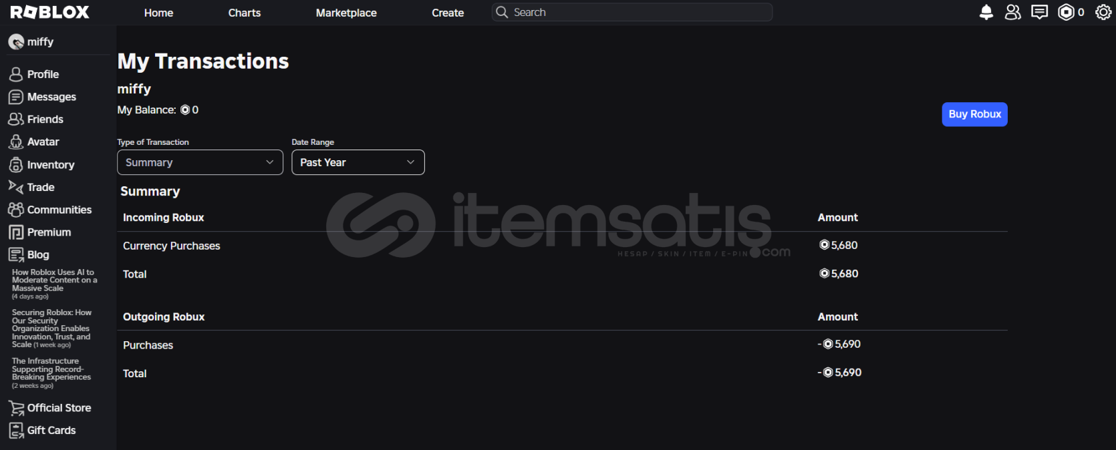
Task: Open Type of Transaction Summary dropdown
Action: click(200, 162)
